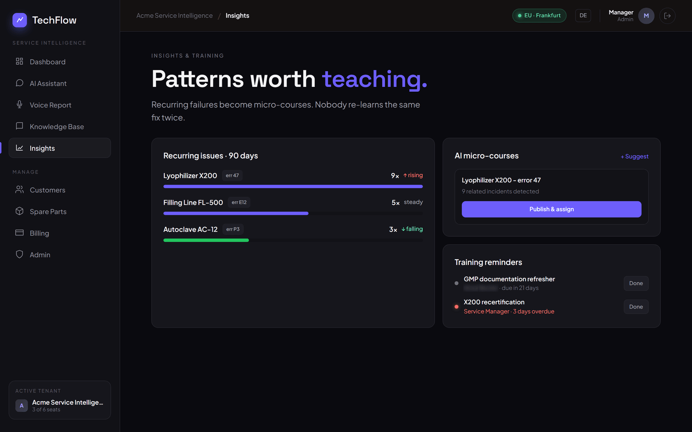
Task: Mark X200 recertification as Done
Action: tap(636, 307)
